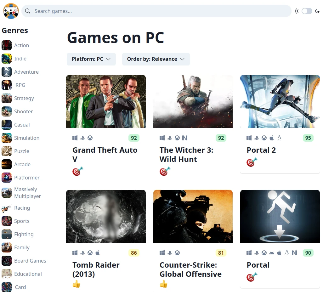Click the Sports genre icon
This screenshot has height=295, width=323.
click(x=7, y=221)
